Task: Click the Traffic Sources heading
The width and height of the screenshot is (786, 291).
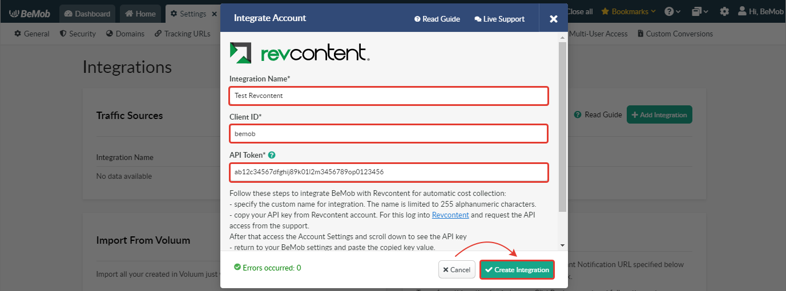Action: (130, 116)
